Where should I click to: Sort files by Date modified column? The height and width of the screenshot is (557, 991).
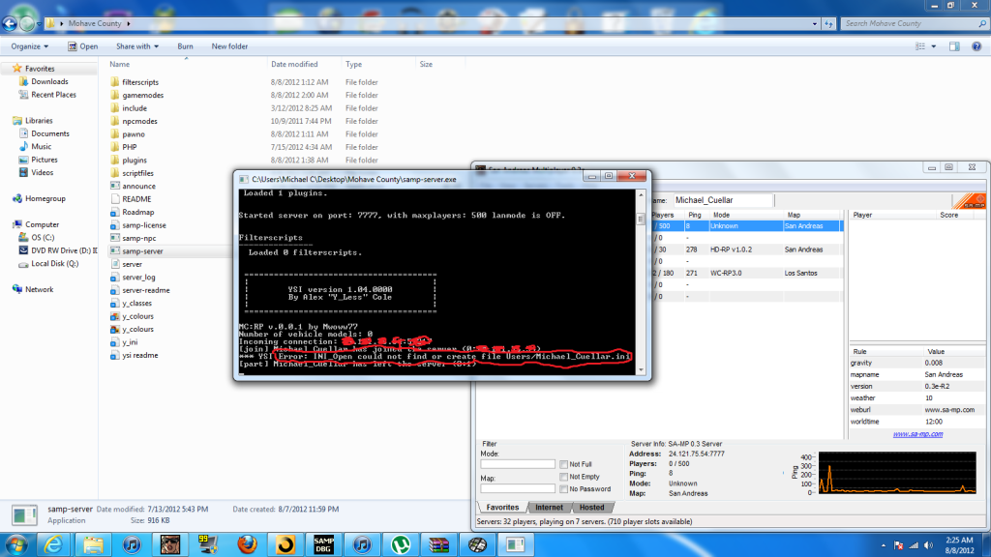click(304, 64)
